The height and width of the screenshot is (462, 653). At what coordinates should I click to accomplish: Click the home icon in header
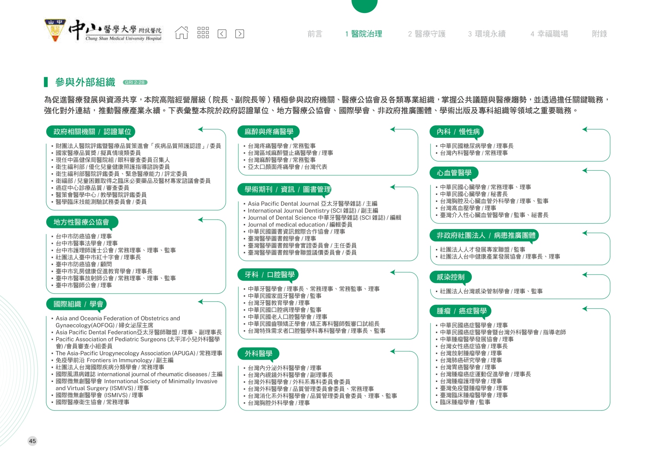pyautogui.click(x=182, y=33)
